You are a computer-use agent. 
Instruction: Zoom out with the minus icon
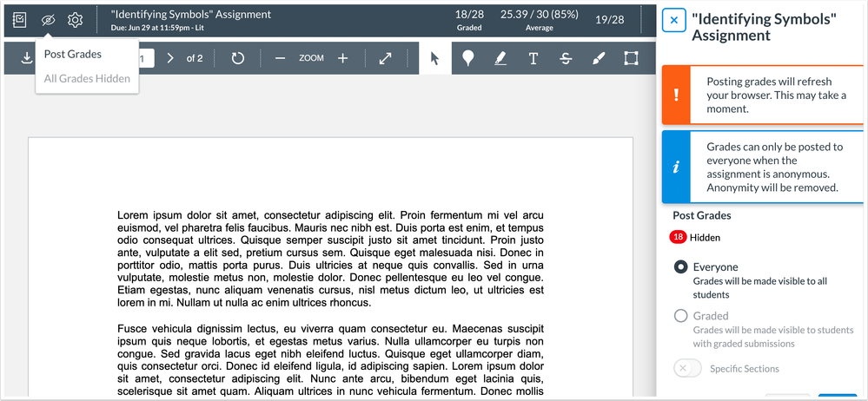(280, 58)
